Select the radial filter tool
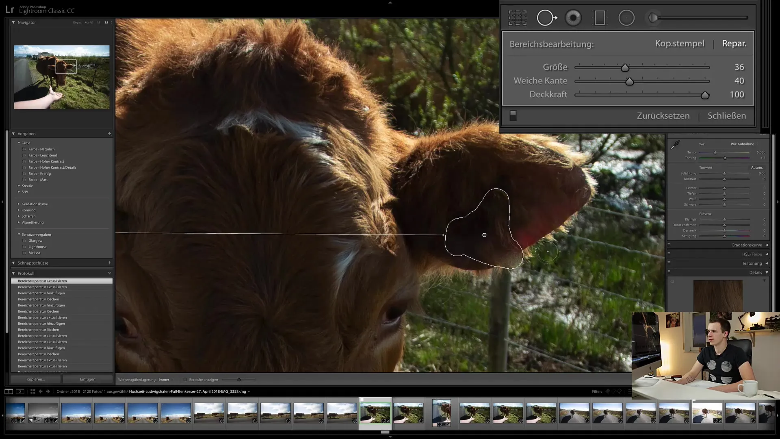This screenshot has width=780, height=439. (626, 18)
